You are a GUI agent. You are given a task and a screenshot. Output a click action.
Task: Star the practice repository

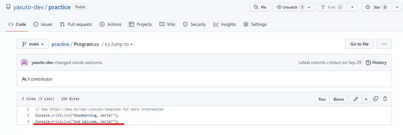pos(373,7)
